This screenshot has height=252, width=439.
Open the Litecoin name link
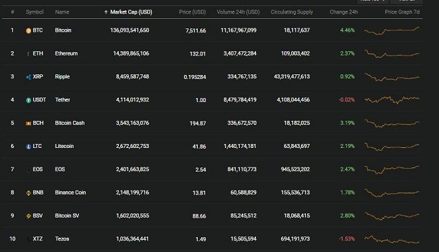pyautogui.click(x=64, y=146)
